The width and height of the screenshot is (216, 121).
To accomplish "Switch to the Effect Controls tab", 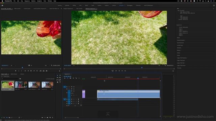I will [x=17, y=9].
